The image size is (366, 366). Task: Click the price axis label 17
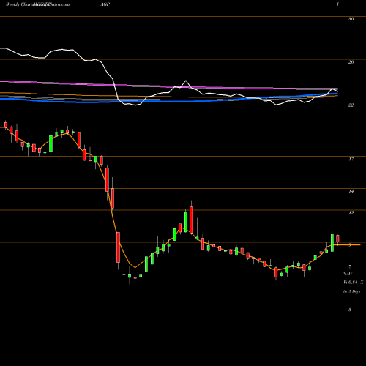click(351, 159)
